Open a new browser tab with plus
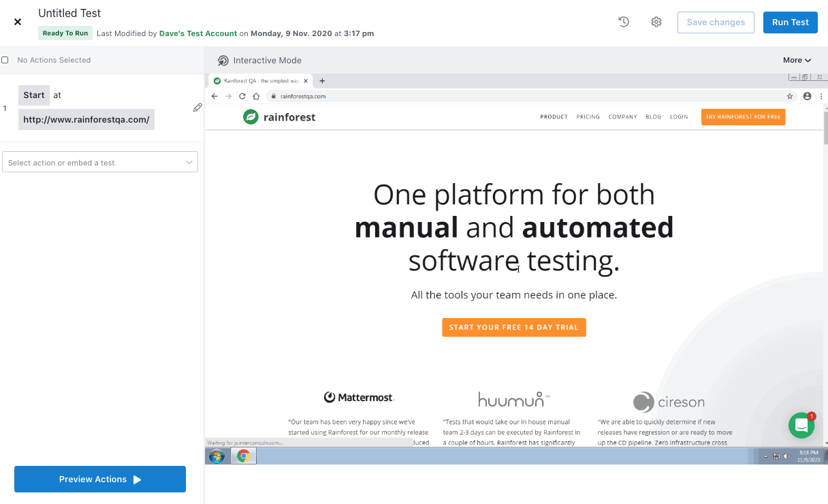Viewport: 828px width, 504px height. (x=322, y=80)
